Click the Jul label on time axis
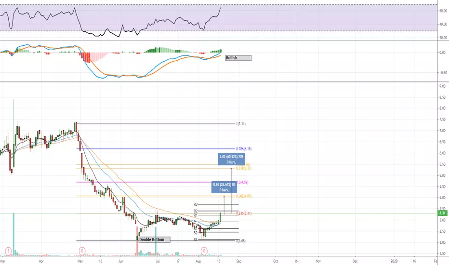The width and height of the screenshot is (449, 265). [x=158, y=261]
